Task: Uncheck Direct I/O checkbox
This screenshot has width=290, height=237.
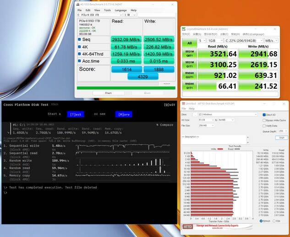Action: click(x=264, y=115)
